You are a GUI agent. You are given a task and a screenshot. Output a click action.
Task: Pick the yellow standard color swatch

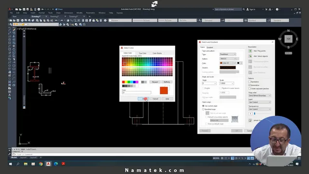pos(126,82)
